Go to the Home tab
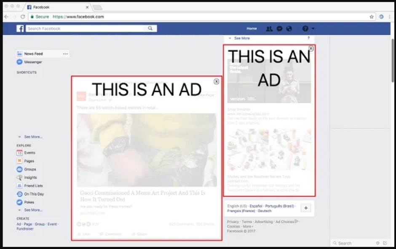This screenshot has width=396, height=249. pyautogui.click(x=252, y=29)
